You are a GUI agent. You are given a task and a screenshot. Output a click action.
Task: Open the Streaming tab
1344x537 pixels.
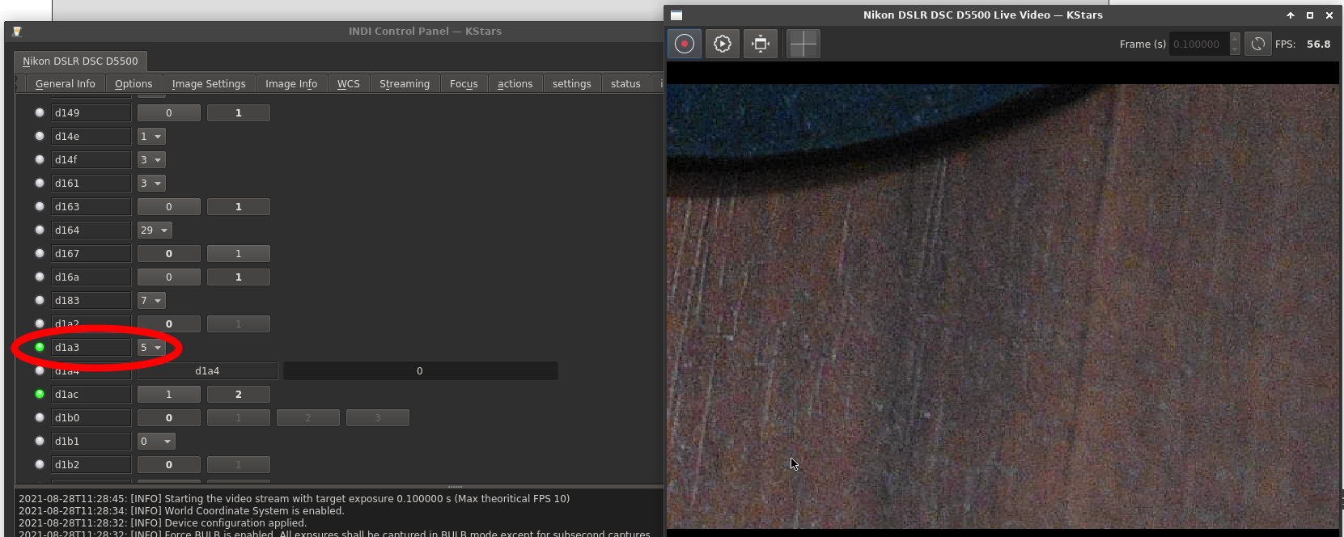coord(405,83)
